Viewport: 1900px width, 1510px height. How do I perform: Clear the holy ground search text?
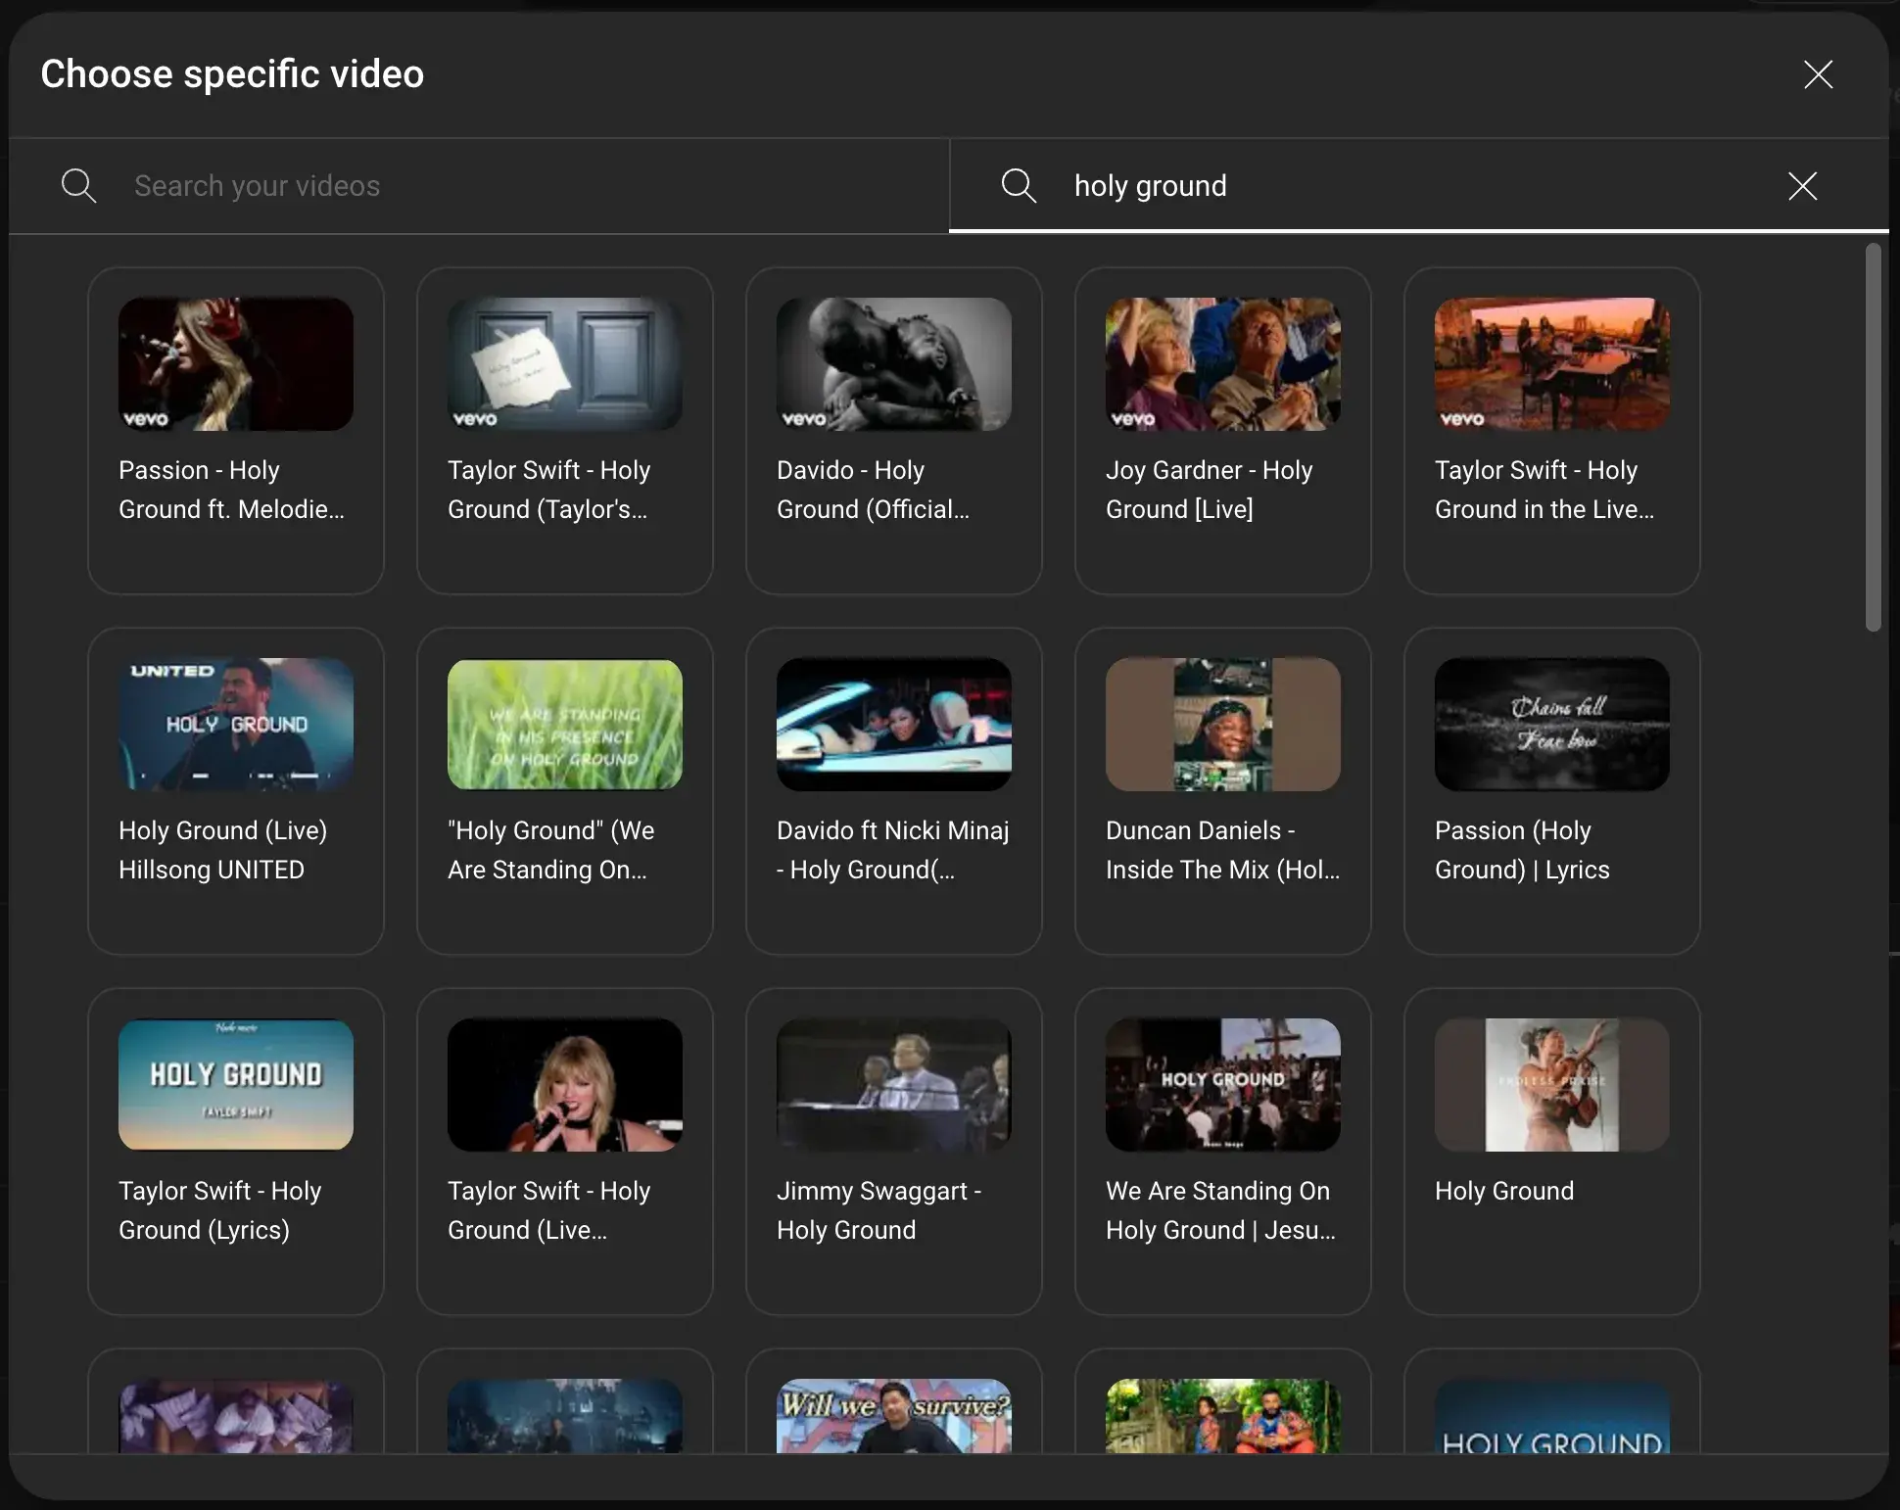click(1802, 186)
